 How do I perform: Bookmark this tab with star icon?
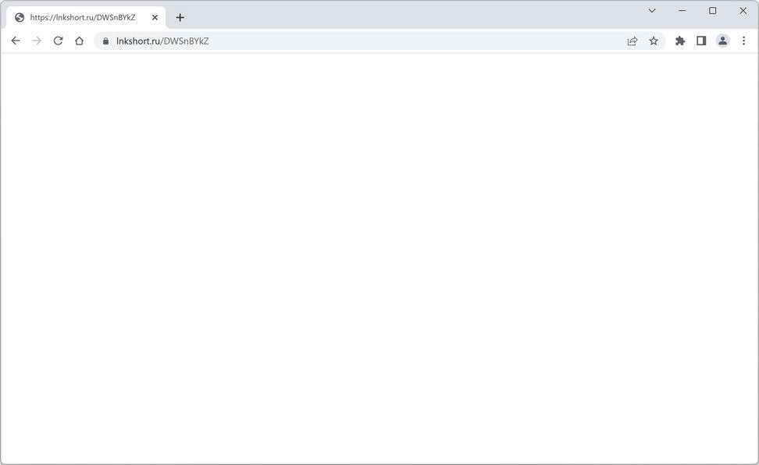pos(654,41)
